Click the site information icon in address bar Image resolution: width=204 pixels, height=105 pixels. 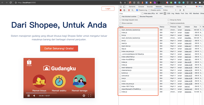tap(16, 3)
